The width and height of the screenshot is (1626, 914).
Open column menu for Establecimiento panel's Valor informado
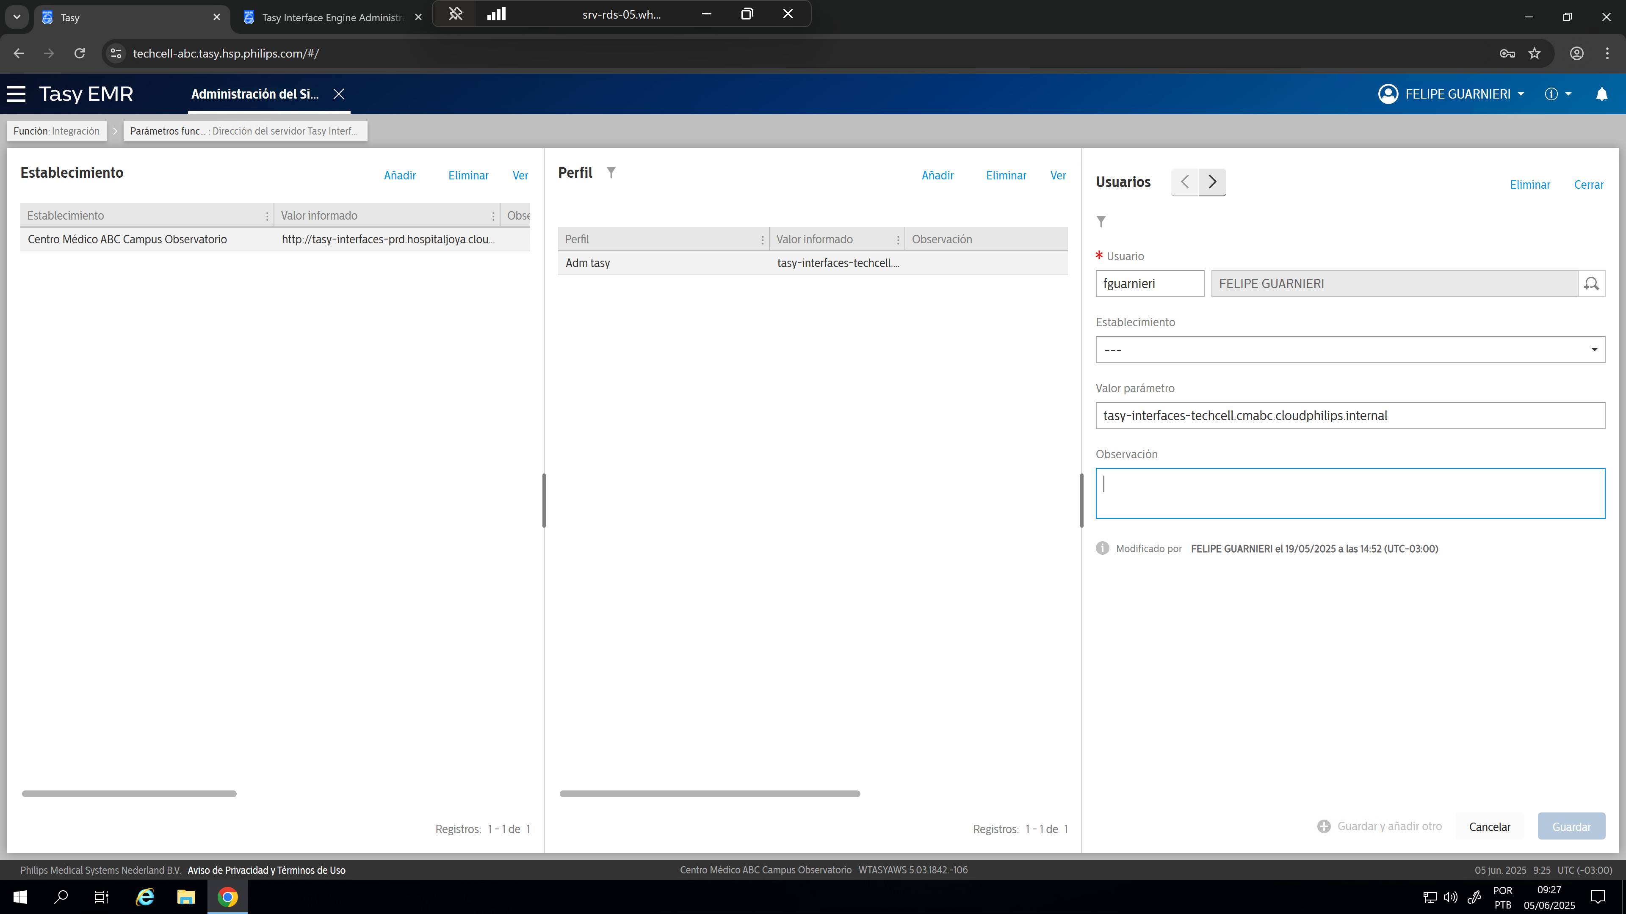coord(493,216)
